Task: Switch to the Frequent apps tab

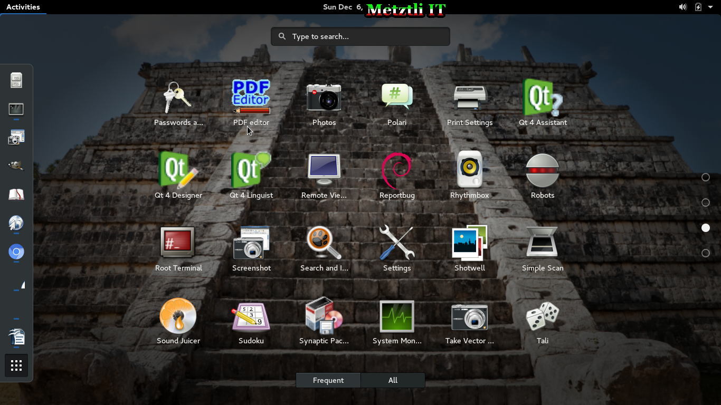Action: 328,380
